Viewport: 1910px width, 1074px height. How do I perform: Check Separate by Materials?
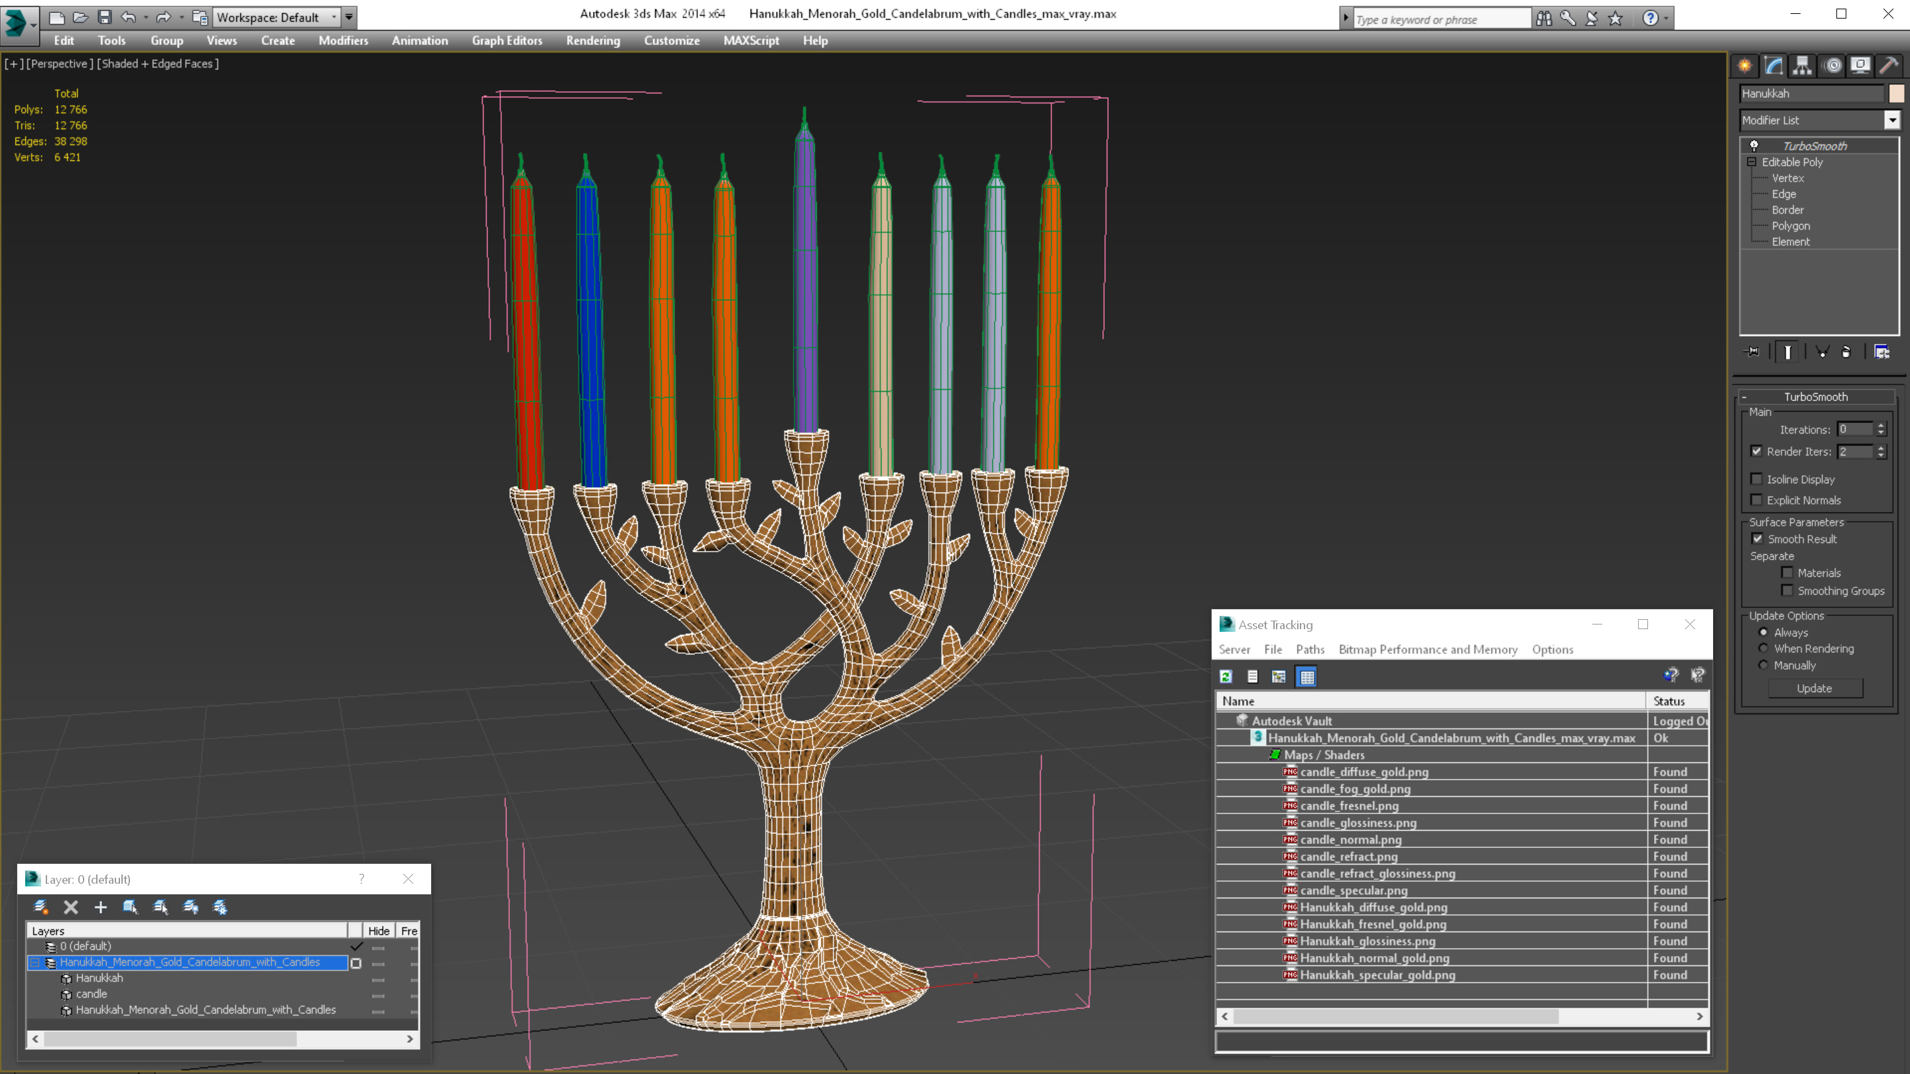click(x=1787, y=573)
